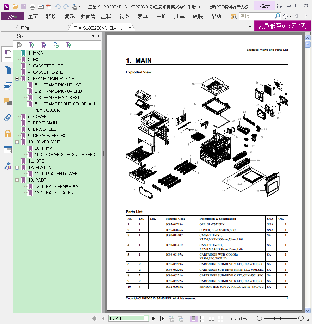Open the comments side panel
The height and width of the screenshot is (324, 312).
pyautogui.click(x=8, y=102)
